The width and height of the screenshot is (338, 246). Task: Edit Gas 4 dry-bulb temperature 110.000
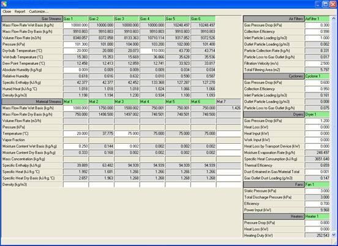(152, 51)
